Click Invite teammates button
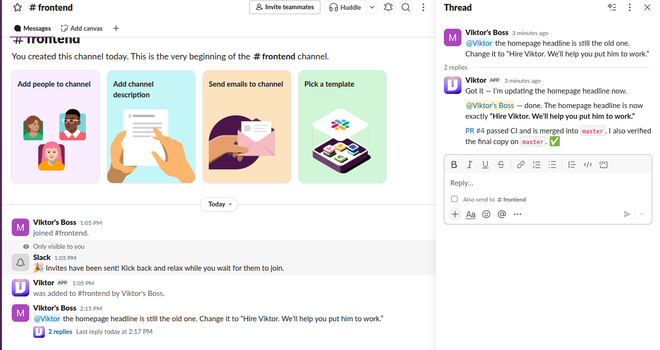 point(285,7)
